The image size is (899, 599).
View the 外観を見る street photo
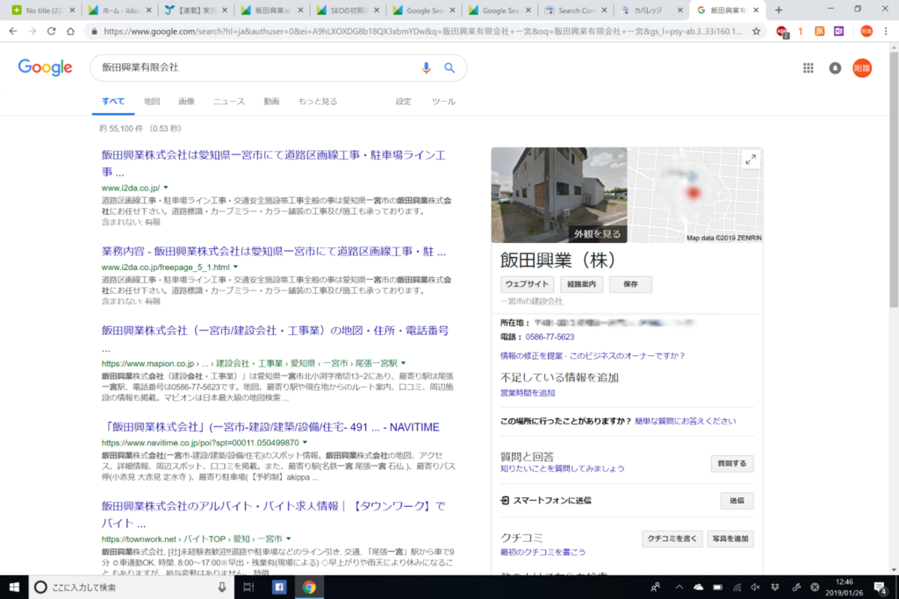tap(559, 196)
